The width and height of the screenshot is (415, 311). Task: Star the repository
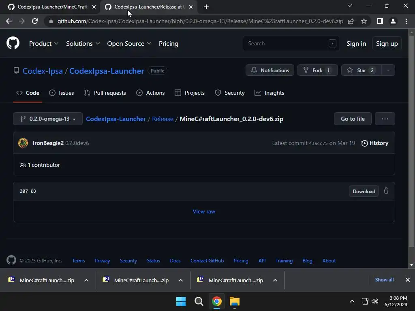tap(362, 70)
